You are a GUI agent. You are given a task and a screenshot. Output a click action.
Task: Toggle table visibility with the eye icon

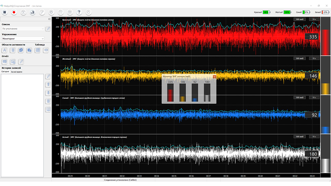pos(46,50)
